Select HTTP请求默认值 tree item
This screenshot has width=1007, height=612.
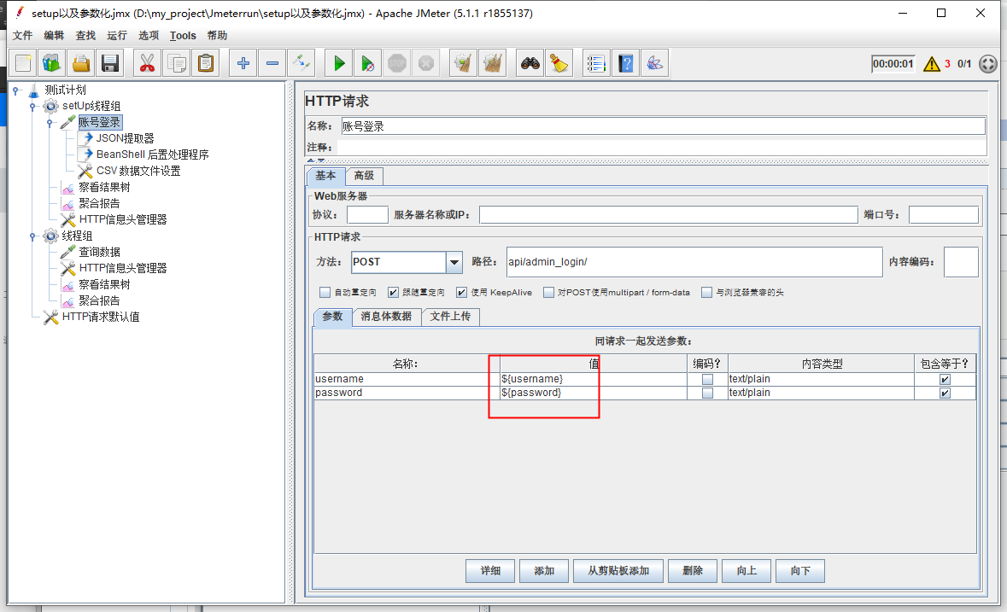click(x=100, y=317)
